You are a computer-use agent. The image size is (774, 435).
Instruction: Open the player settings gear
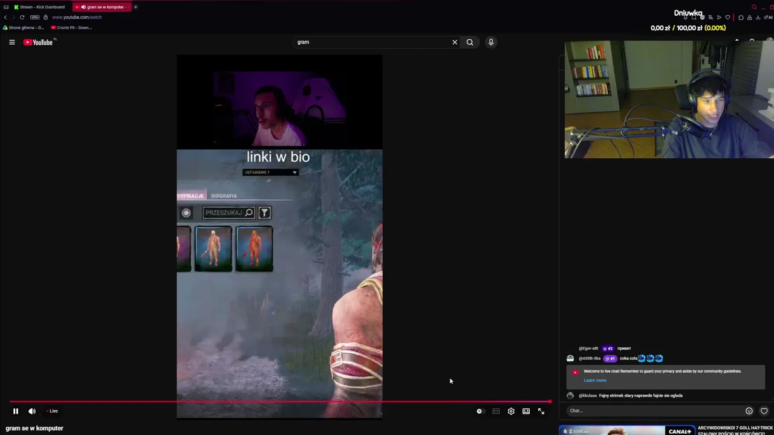click(x=511, y=411)
